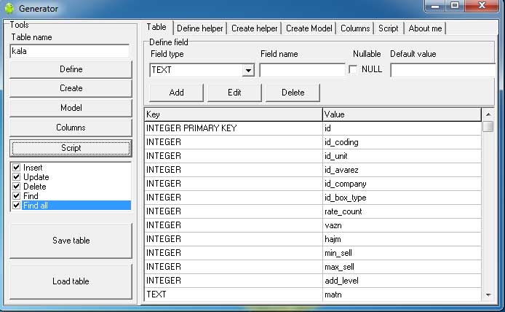Enable the NULL nullable checkbox
The image size is (505, 312).
[x=354, y=70]
